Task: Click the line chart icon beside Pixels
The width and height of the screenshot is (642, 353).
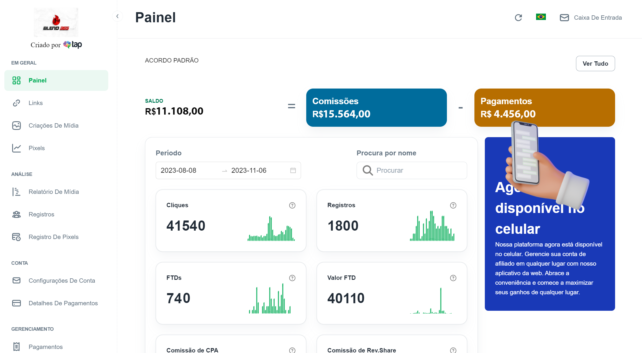Action: (16, 148)
